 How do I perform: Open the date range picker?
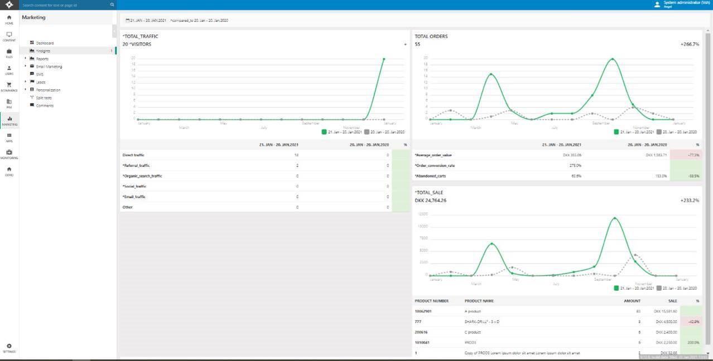click(146, 20)
